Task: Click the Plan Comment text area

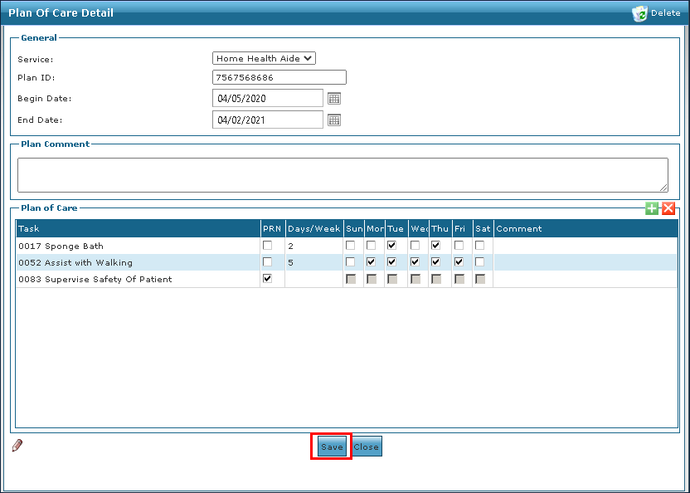Action: pos(343,175)
